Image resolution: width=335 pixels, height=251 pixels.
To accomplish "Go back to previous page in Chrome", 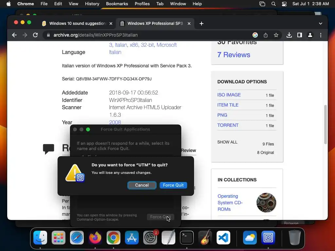I will 14,35.
